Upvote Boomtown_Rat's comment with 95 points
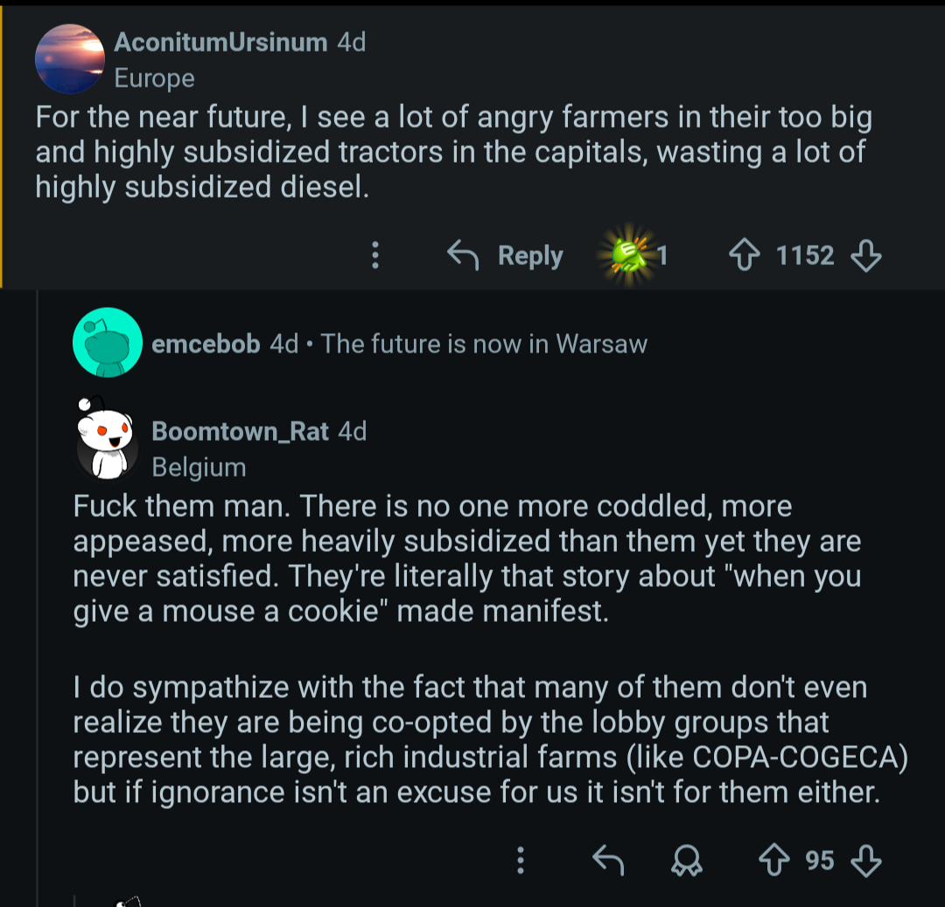This screenshot has width=945, height=907. 773,861
